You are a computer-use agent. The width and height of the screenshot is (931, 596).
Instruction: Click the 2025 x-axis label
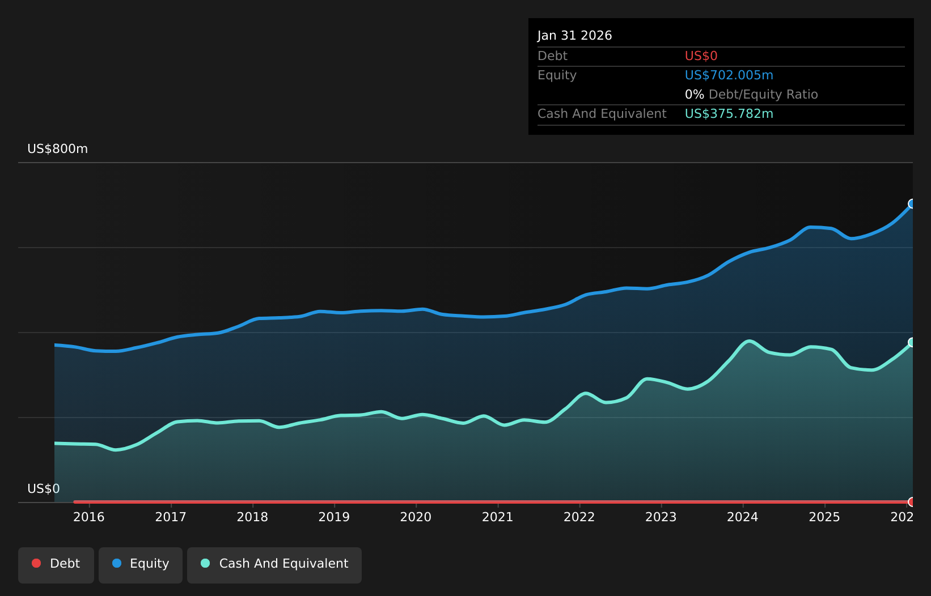[x=824, y=517]
